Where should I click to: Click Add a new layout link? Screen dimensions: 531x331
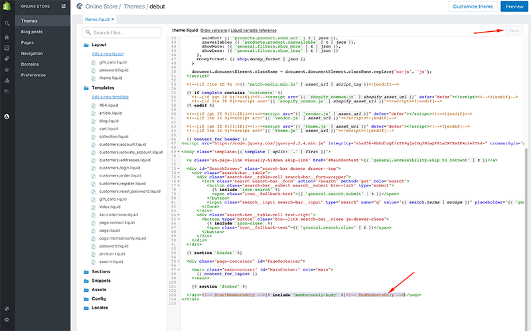tap(108, 54)
